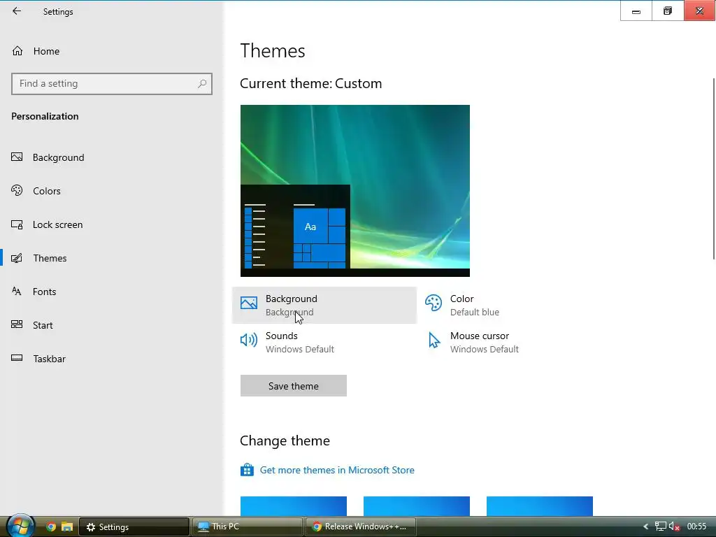716x537 pixels.
Task: Focus the Find a setting search box
Action: [x=111, y=84]
